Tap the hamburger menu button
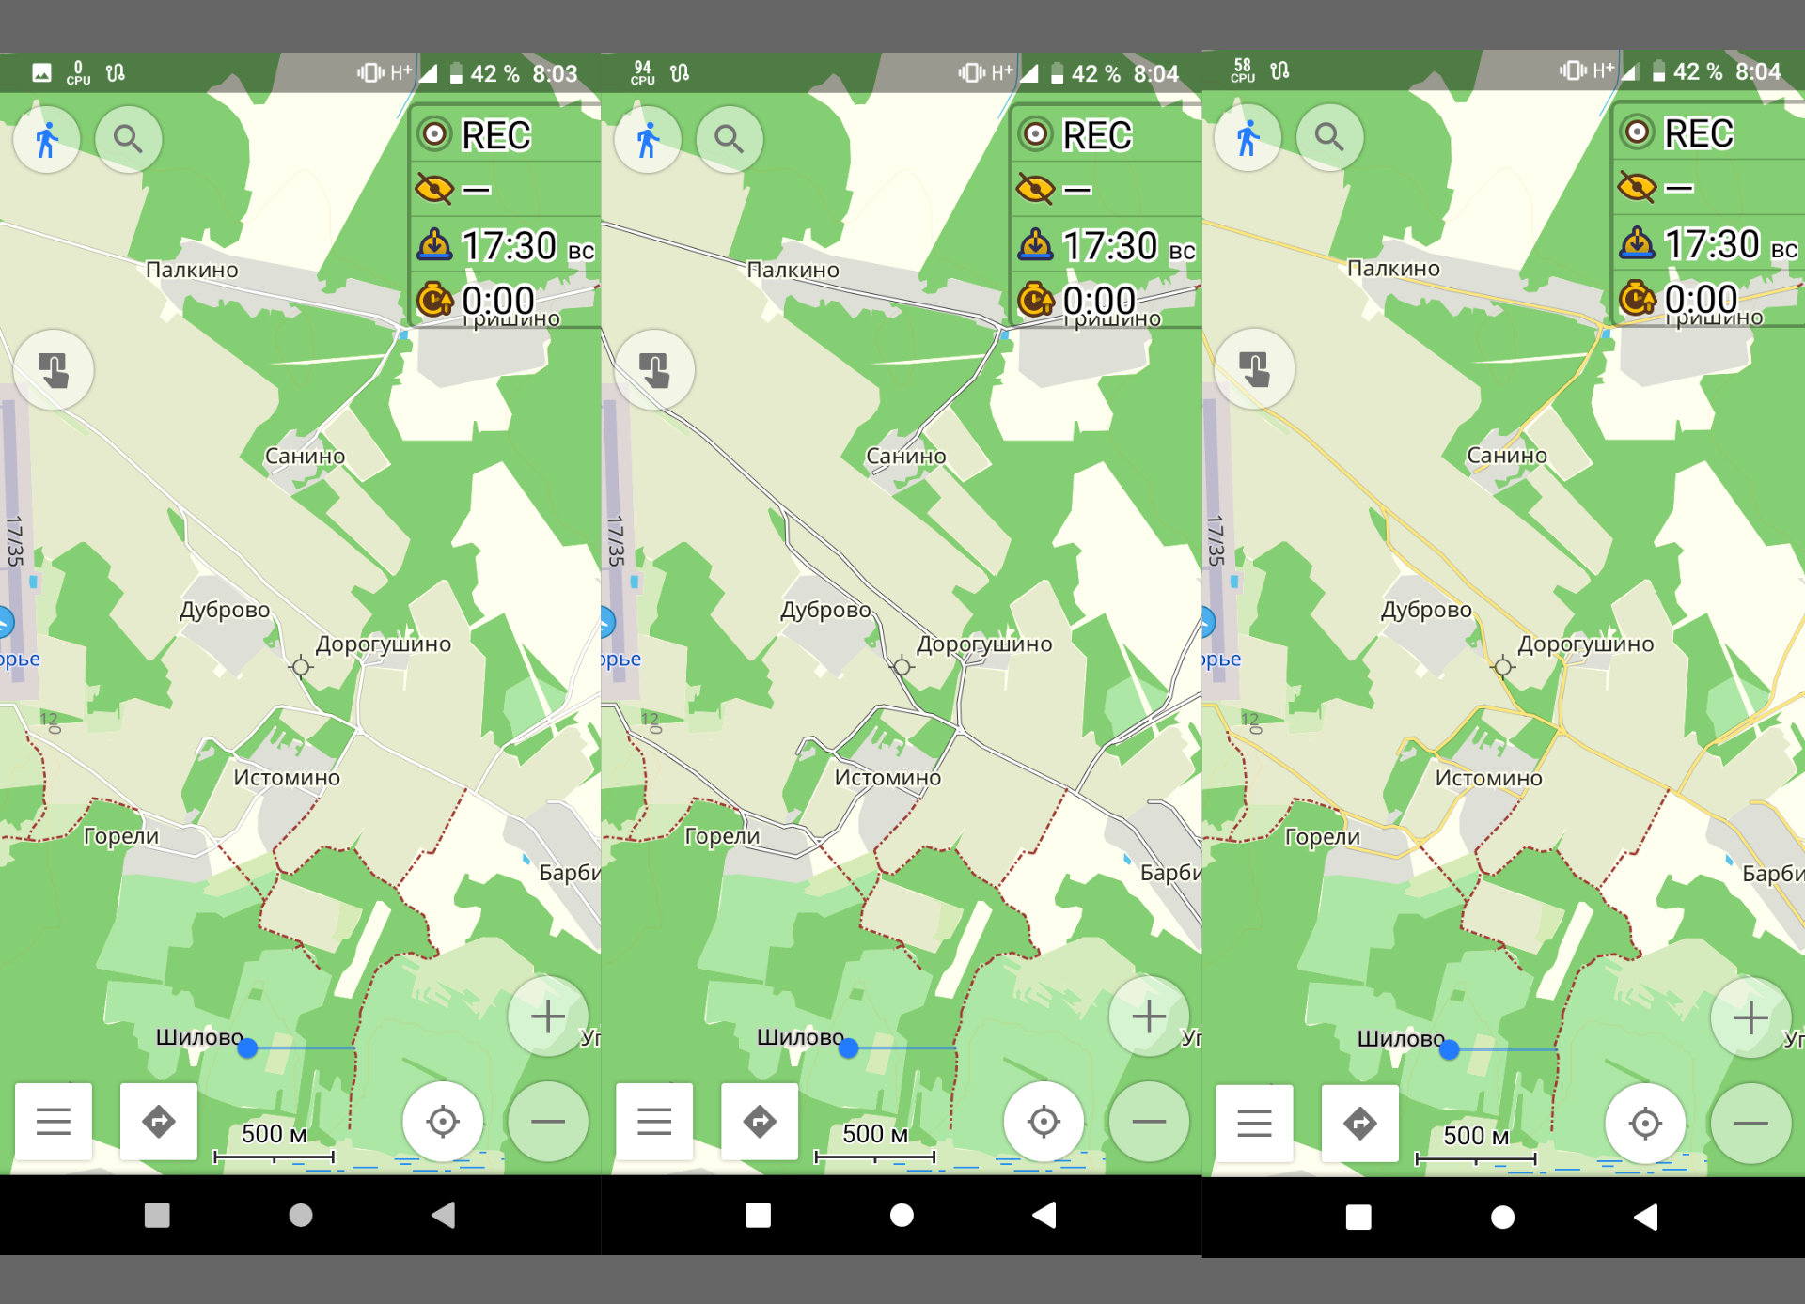This screenshot has width=1805, height=1304. pyautogui.click(x=57, y=1121)
